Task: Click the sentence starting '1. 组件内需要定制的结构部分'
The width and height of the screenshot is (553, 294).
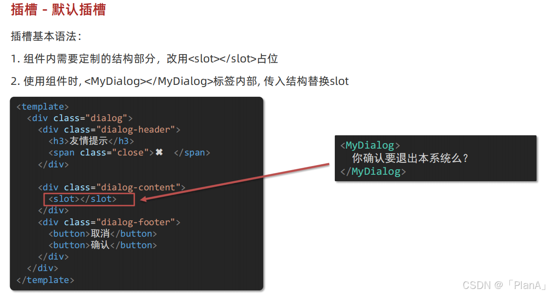Action: coord(144,59)
